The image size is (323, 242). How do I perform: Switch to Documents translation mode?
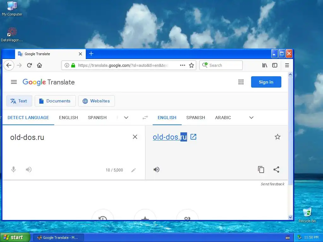pyautogui.click(x=55, y=101)
